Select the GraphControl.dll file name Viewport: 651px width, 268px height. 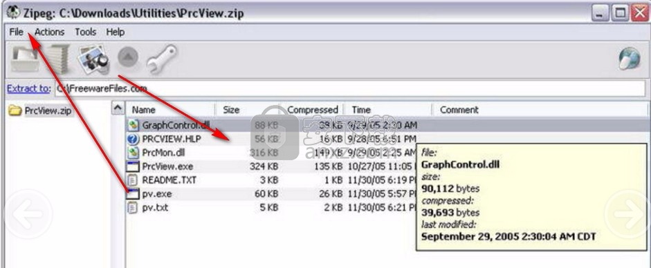coord(176,125)
